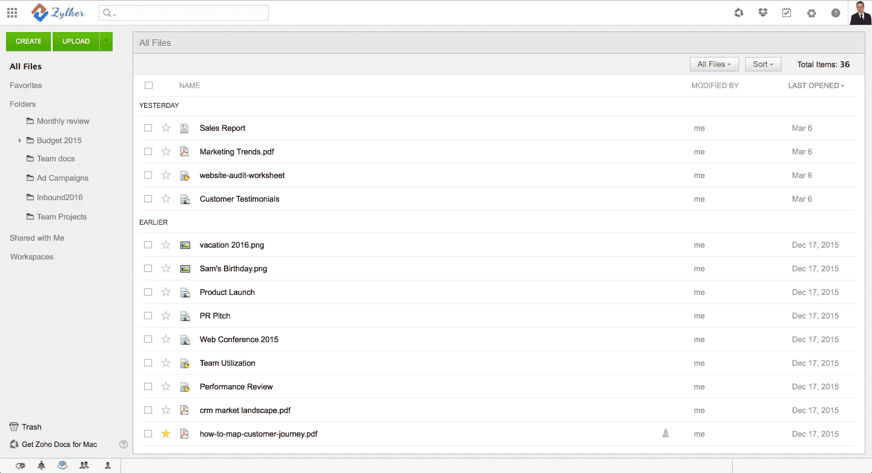This screenshot has width=872, height=473.
Task: Open the Dropbox integration icon
Action: click(763, 13)
